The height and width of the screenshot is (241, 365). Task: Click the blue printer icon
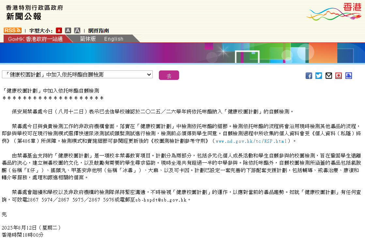tap(349, 76)
